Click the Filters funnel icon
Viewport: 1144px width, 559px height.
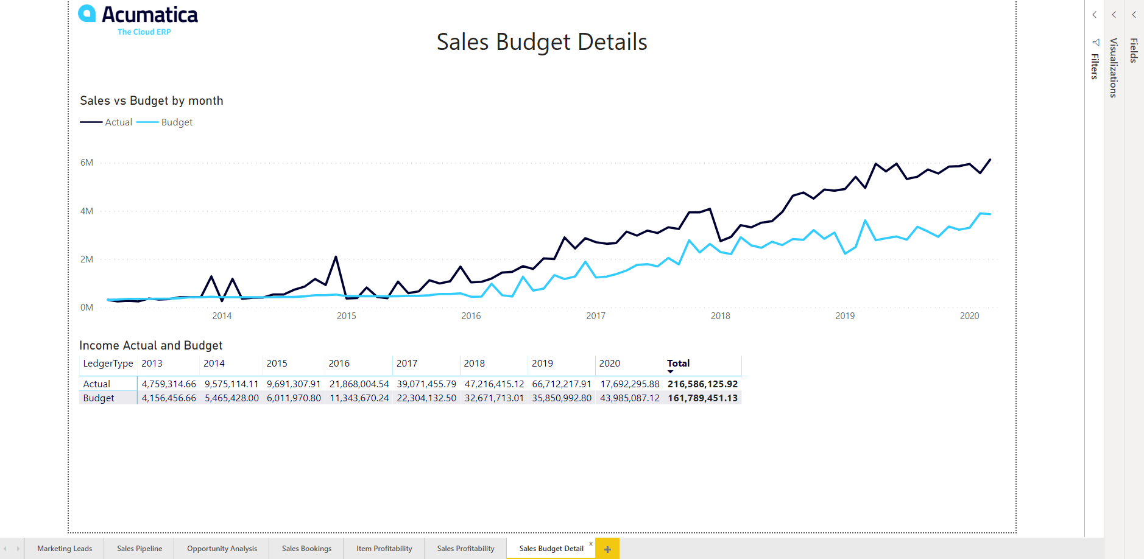pyautogui.click(x=1095, y=42)
